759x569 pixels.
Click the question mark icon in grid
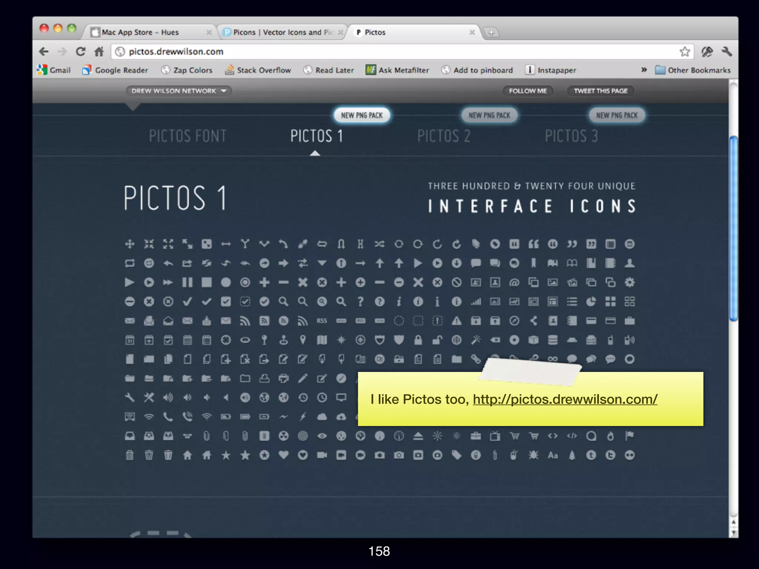click(x=360, y=302)
